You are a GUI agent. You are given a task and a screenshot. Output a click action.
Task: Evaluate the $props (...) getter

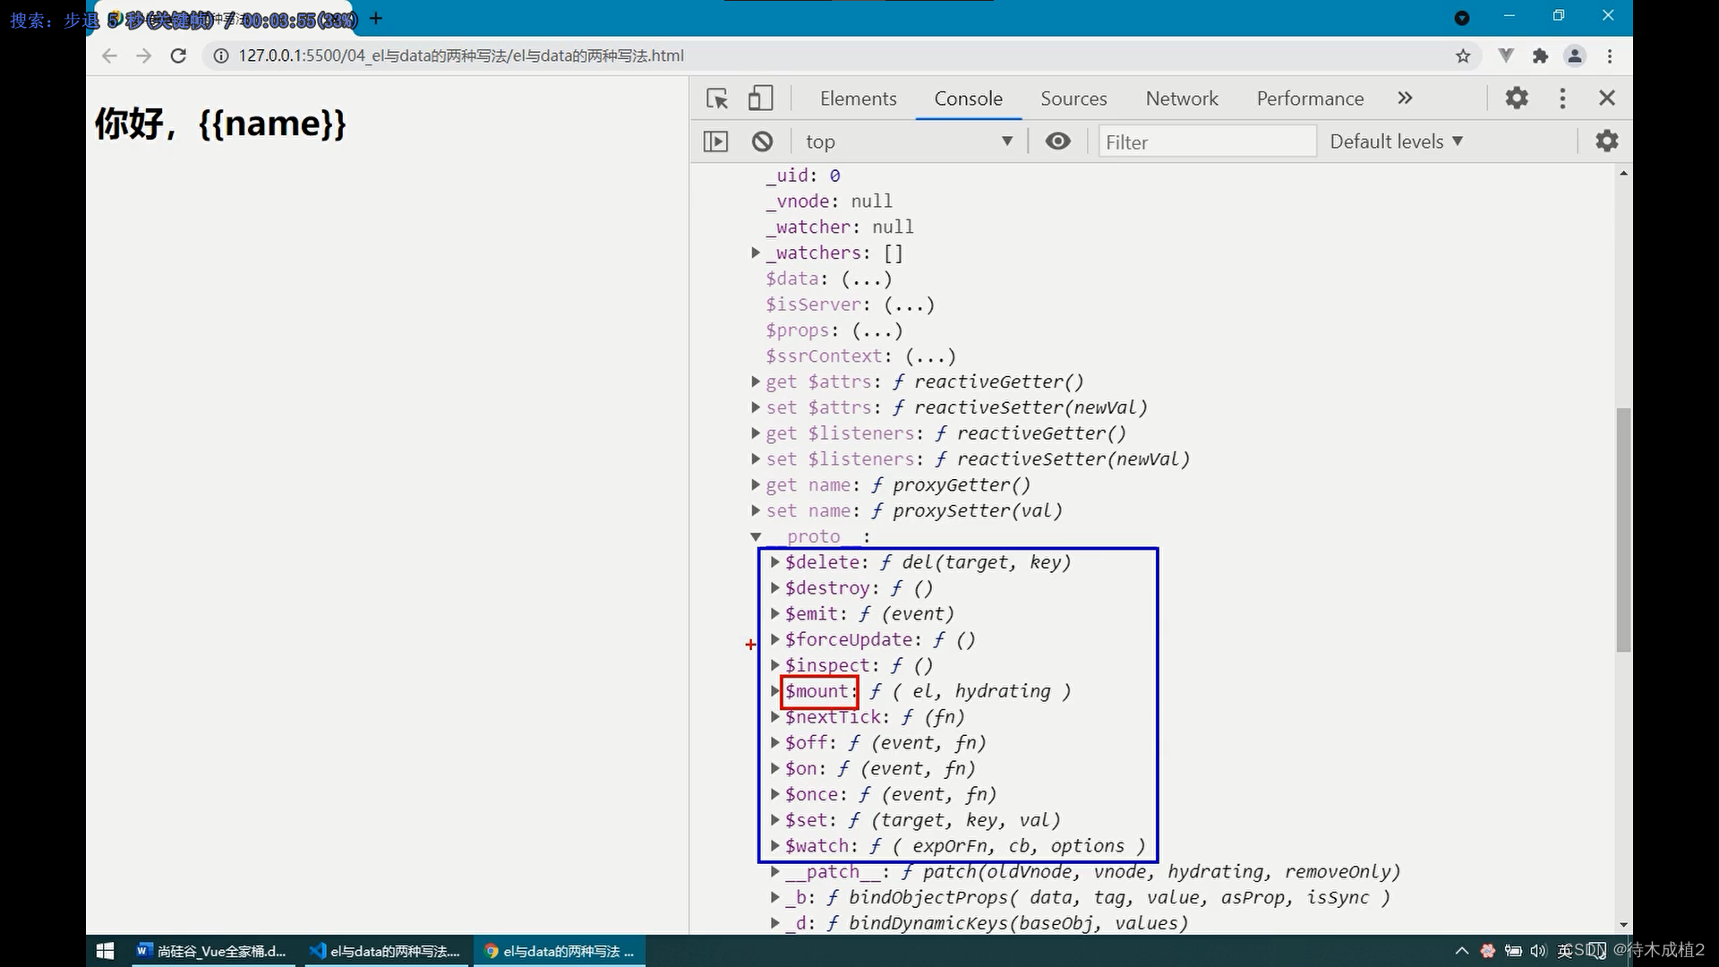(877, 331)
